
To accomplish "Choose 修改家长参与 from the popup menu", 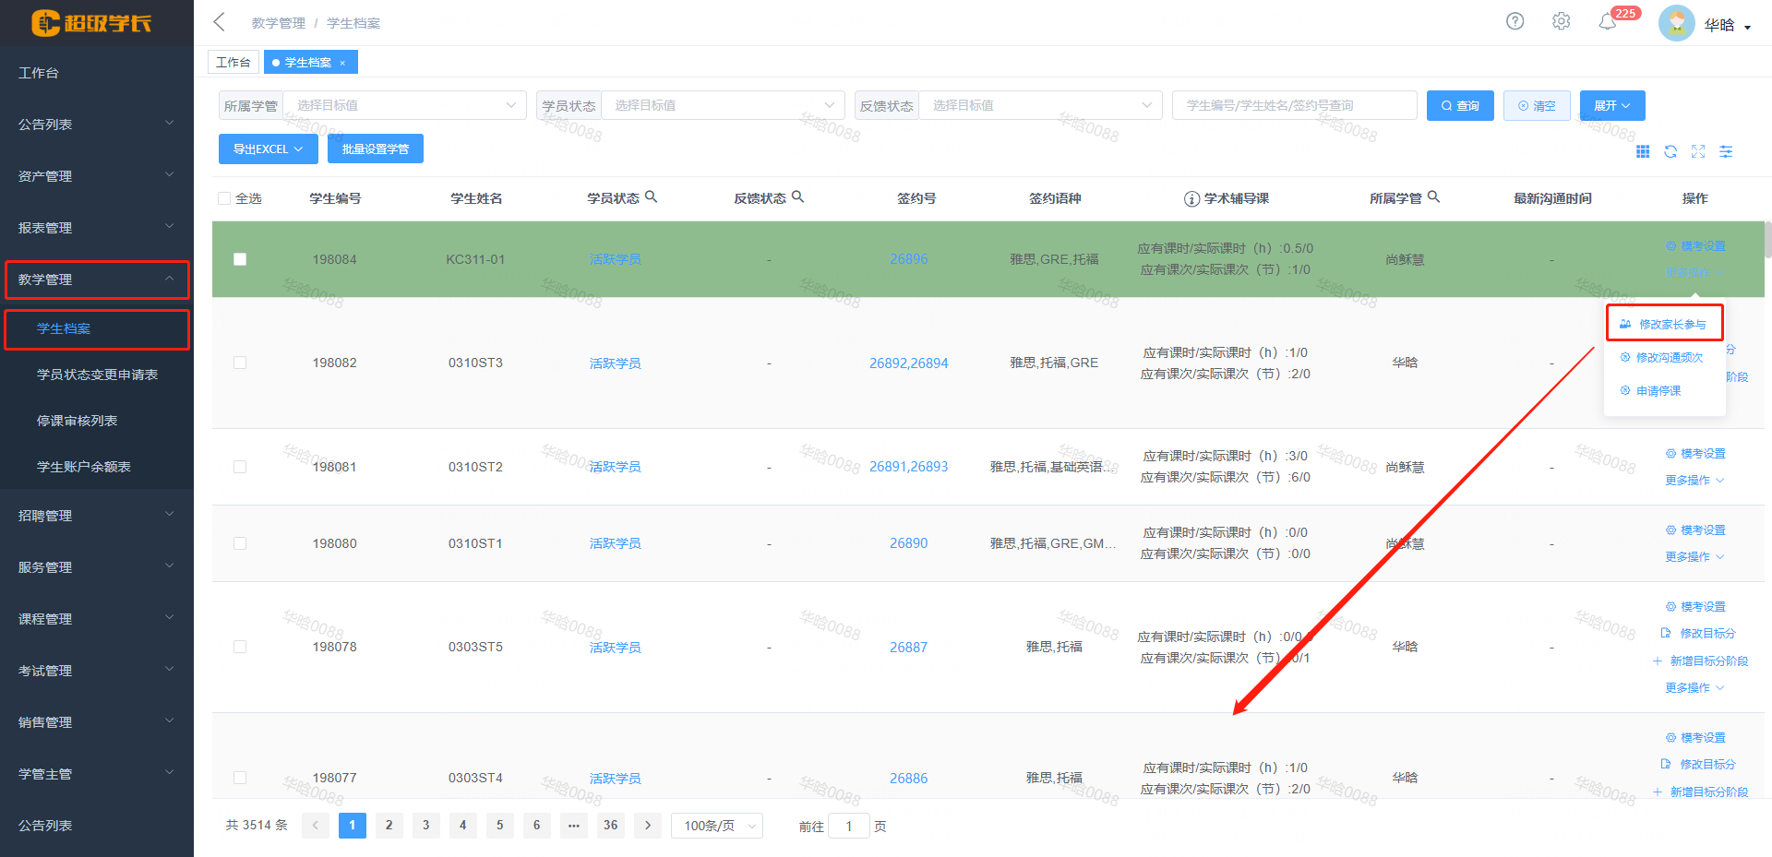I will pos(1665,324).
